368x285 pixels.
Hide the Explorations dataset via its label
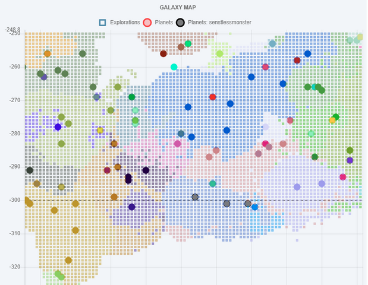(125, 23)
